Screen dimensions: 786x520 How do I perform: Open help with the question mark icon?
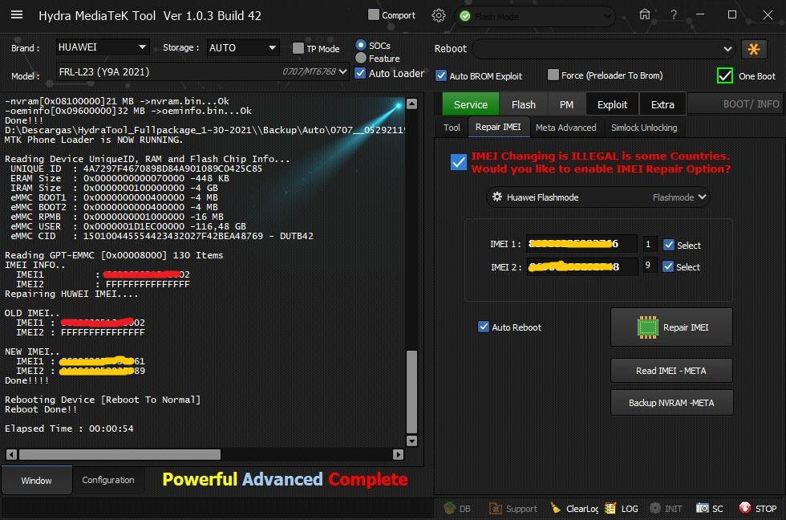[x=673, y=15]
